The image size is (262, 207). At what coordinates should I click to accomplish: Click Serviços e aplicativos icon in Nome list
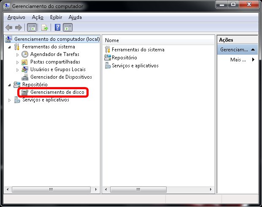(x=108, y=66)
